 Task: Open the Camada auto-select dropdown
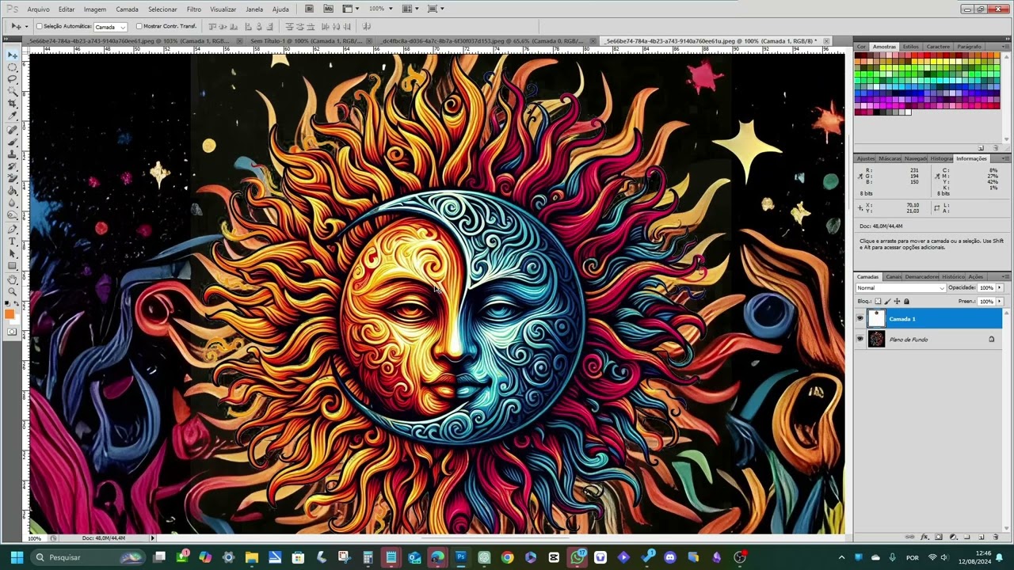pos(110,27)
